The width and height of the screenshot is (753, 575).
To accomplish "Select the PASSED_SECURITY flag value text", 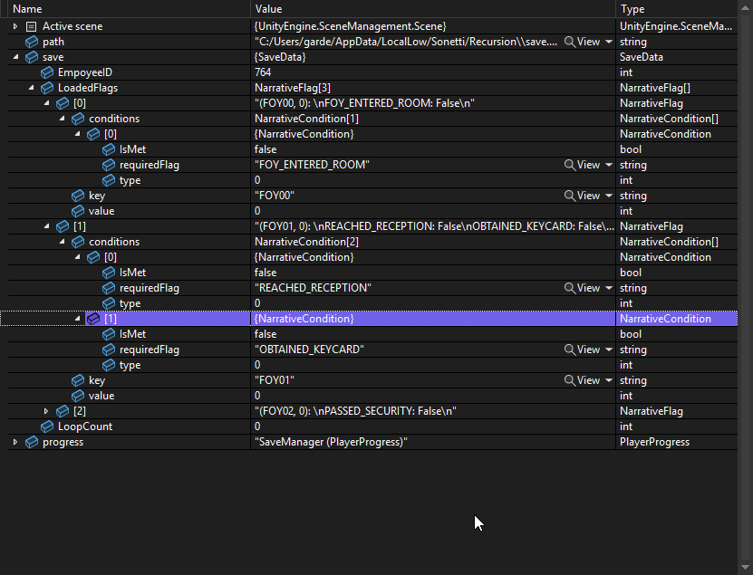I will pyautogui.click(x=355, y=411).
